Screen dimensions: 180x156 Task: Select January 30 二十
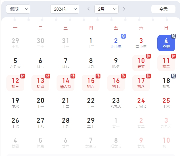click(41, 43)
